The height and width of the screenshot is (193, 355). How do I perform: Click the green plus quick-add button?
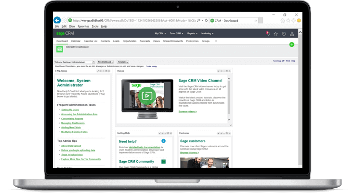291,44
